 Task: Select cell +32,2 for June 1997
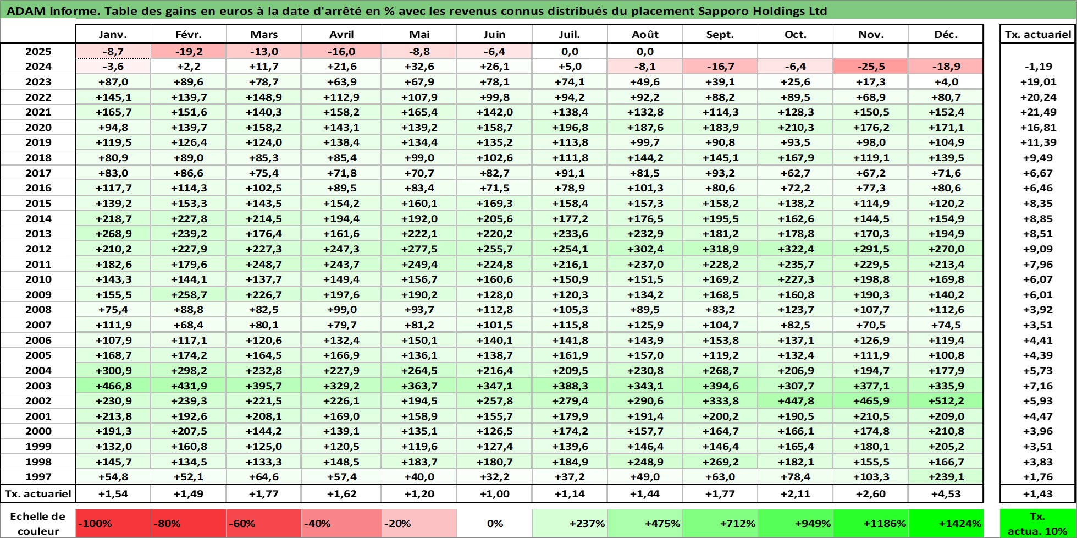click(495, 477)
